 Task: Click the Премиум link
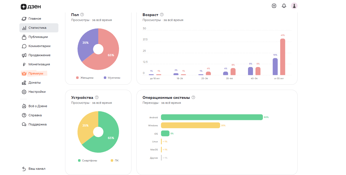(34, 73)
